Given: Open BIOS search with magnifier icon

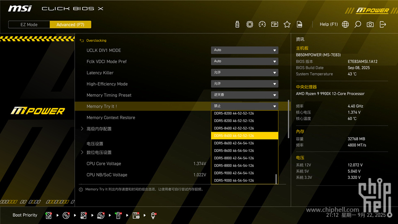Looking at the screenshot, I should tap(358, 24).
